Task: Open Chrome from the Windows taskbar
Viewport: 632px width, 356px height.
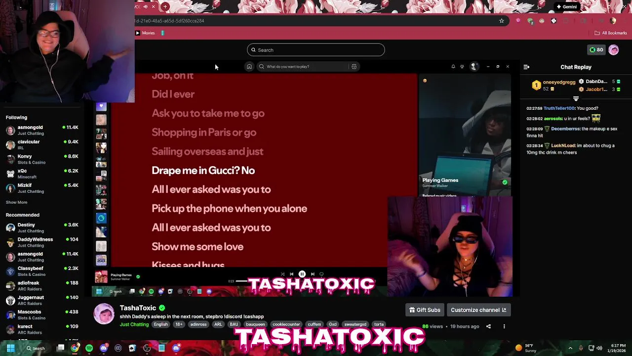Action: click(x=75, y=348)
